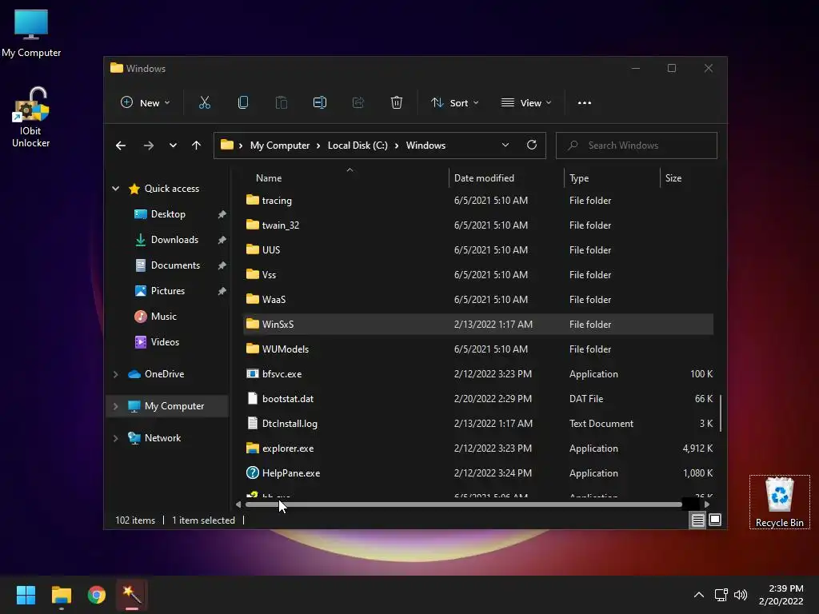Click the Delete trash can icon

(397, 103)
